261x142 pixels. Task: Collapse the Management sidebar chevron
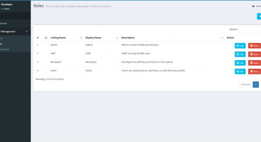27,31
